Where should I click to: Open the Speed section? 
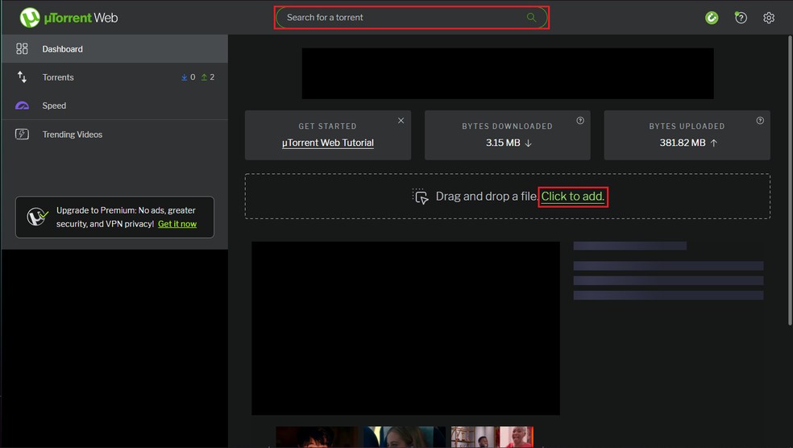[114, 106]
